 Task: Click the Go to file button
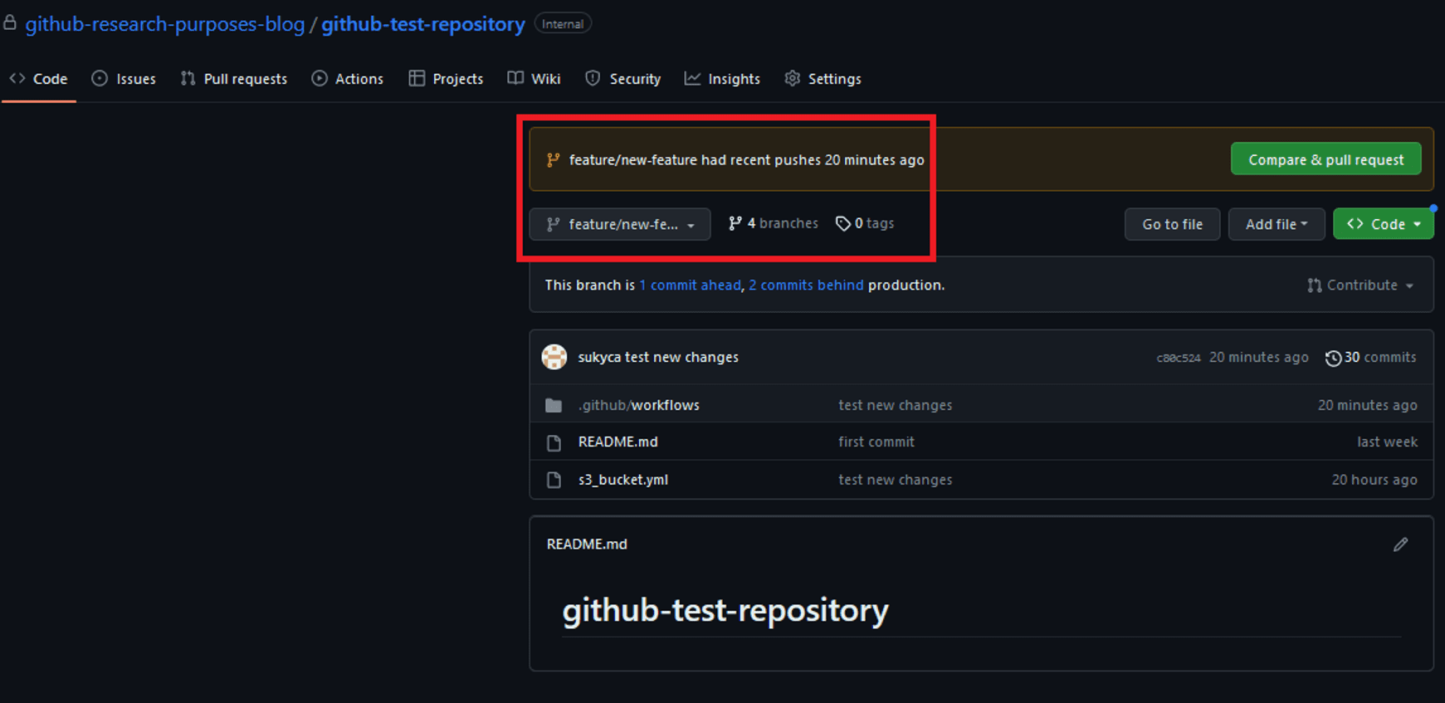[x=1172, y=224]
